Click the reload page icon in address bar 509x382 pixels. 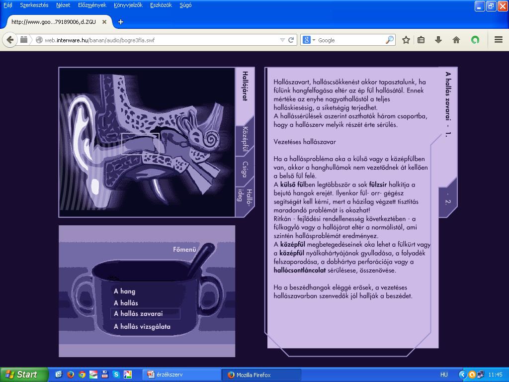[x=291, y=40]
